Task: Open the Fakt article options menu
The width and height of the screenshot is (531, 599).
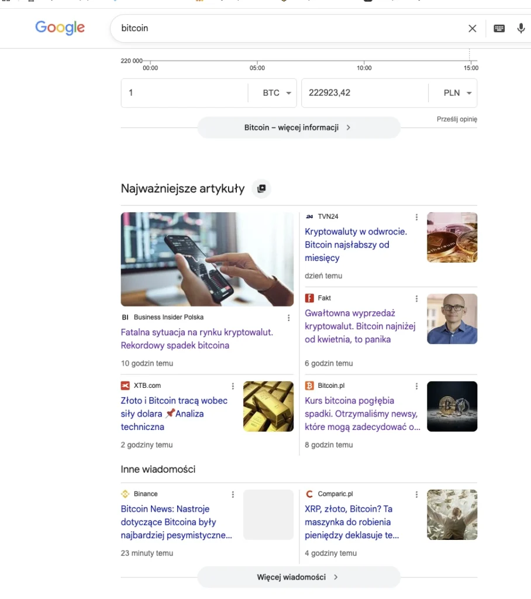Action: pyautogui.click(x=416, y=299)
